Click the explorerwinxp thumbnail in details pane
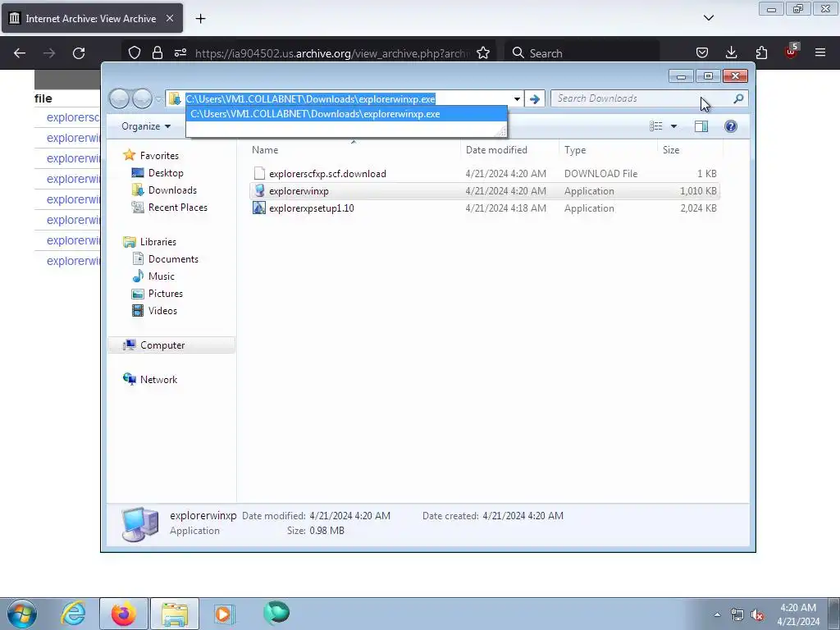This screenshot has height=630, width=840. point(139,524)
